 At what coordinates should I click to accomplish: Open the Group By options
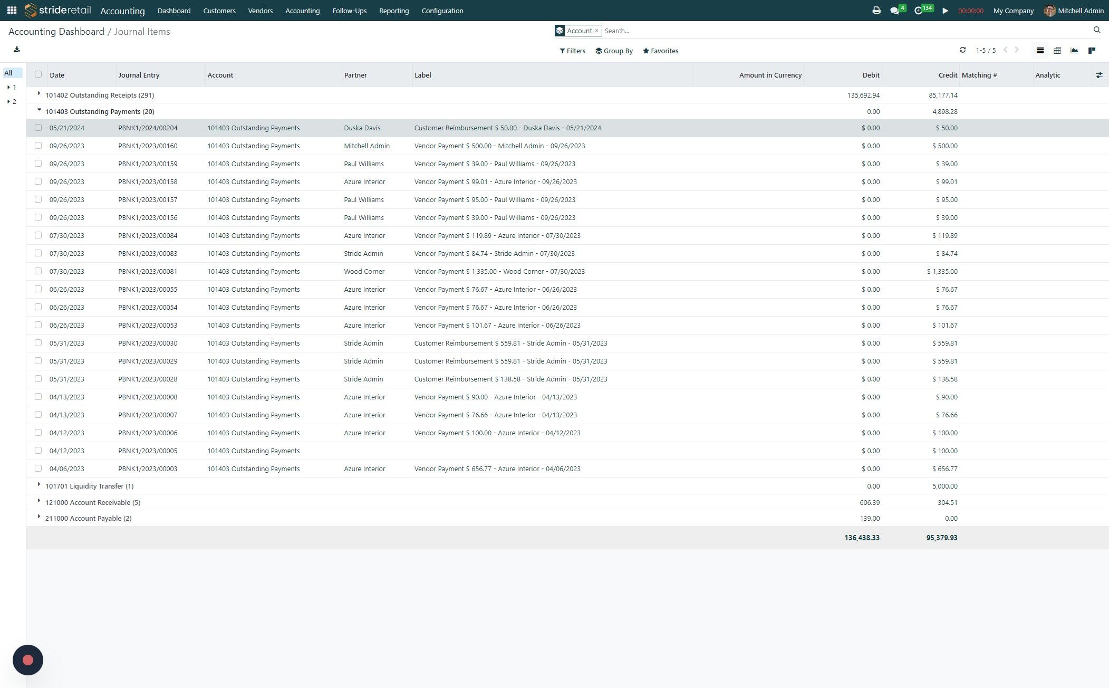(x=614, y=51)
